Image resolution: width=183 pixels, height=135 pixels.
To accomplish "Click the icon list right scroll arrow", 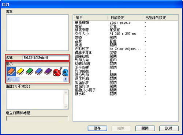I will point(66,79).
